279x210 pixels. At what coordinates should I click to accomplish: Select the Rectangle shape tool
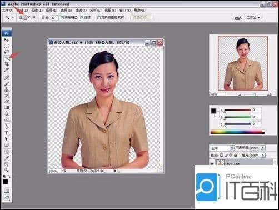click(7, 145)
